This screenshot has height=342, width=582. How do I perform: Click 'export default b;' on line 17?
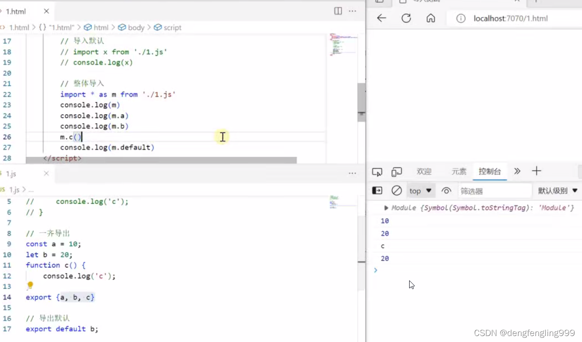coord(62,329)
